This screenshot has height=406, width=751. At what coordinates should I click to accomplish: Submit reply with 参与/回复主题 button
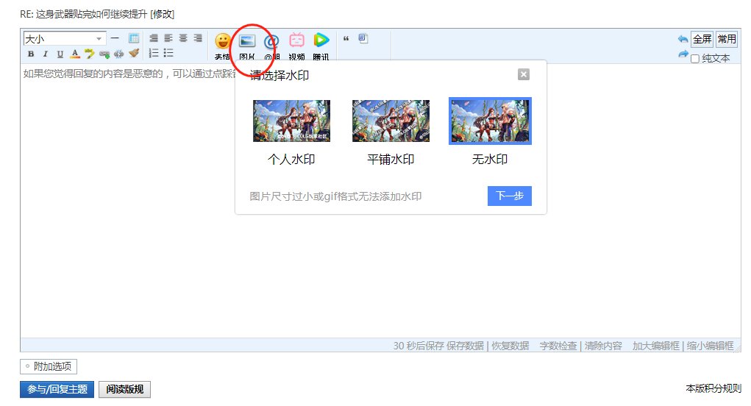(57, 390)
